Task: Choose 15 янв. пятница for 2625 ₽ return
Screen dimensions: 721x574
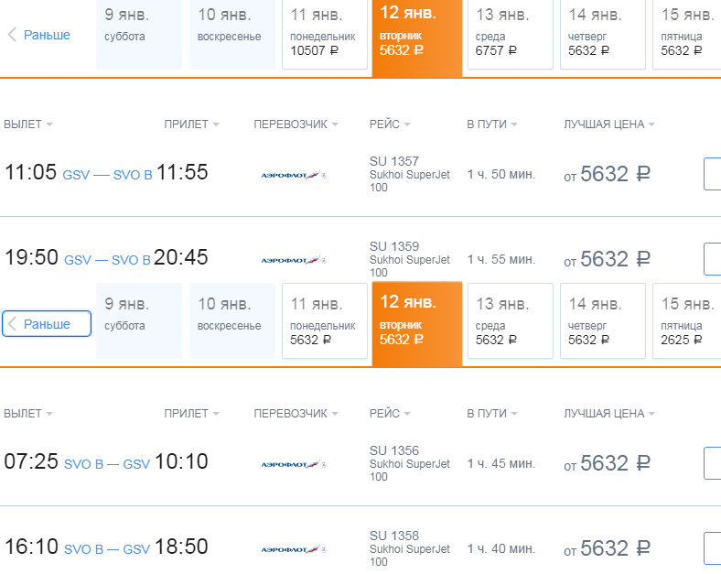Action: (x=687, y=320)
